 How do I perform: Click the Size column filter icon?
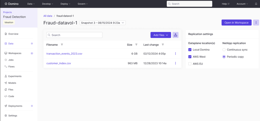click(x=136, y=45)
